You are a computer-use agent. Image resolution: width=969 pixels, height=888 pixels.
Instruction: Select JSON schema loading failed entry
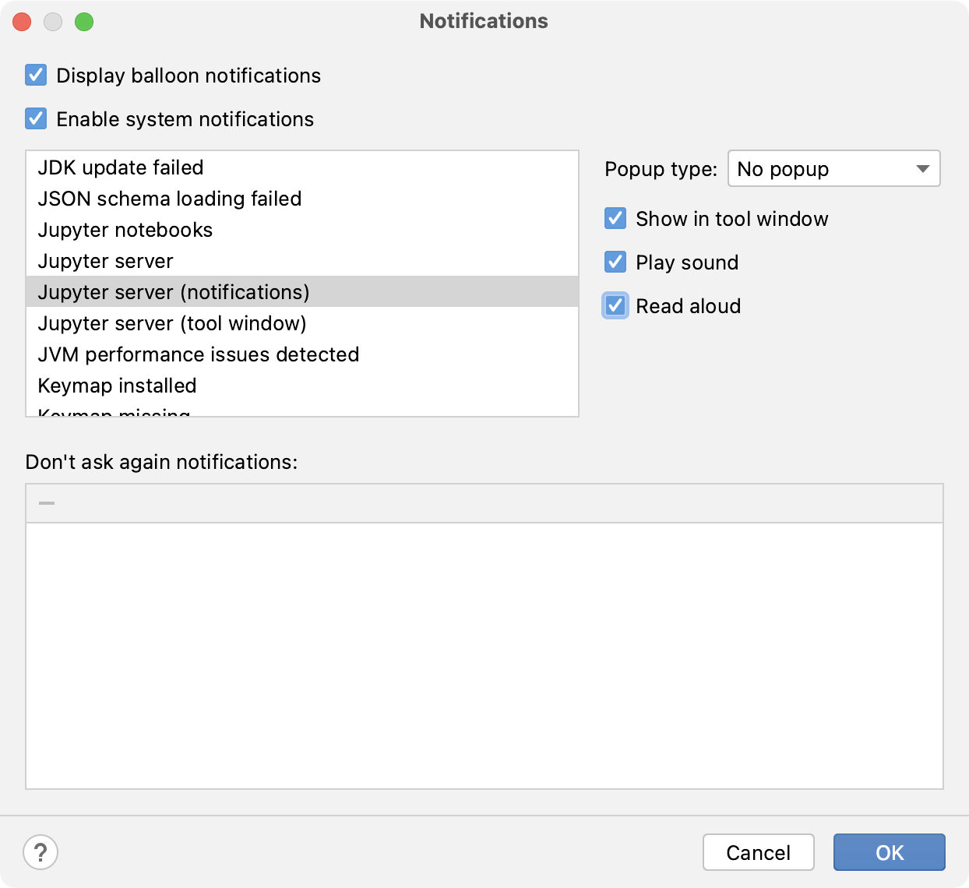168,199
